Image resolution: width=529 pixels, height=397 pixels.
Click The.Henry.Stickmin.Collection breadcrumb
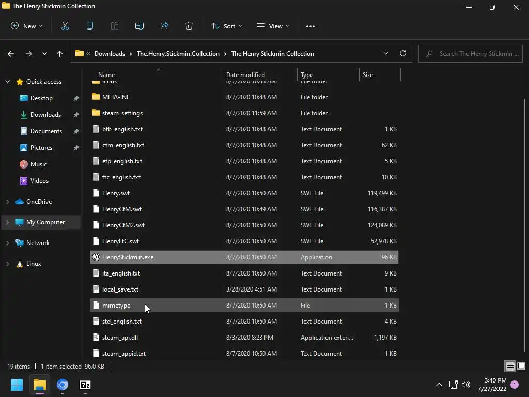pos(178,54)
